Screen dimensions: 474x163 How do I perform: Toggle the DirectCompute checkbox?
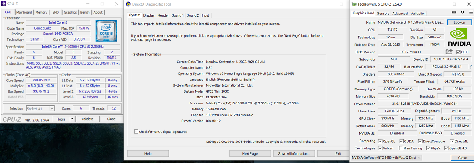[x=420, y=141]
